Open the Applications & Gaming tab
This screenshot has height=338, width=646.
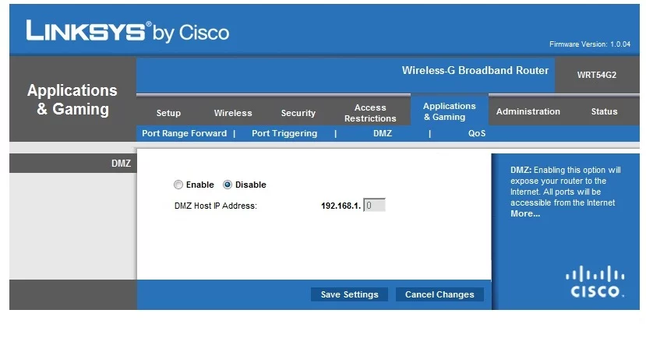point(450,111)
